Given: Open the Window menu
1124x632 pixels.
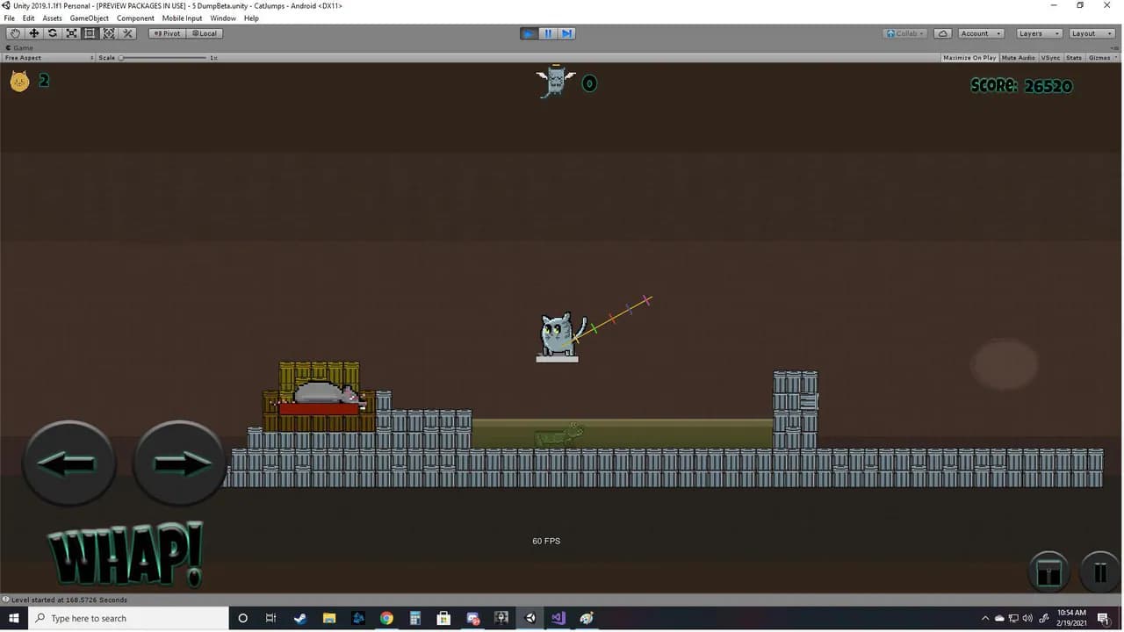Looking at the screenshot, I should pos(223,18).
